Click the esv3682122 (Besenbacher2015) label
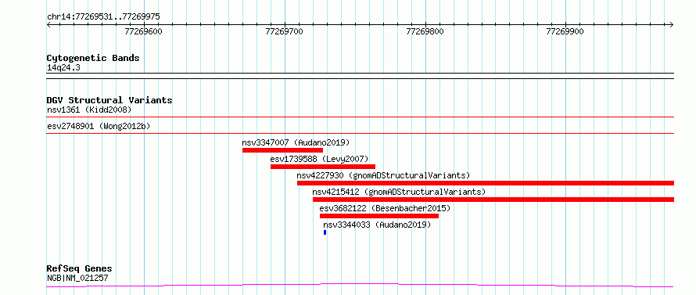Viewport: 696px width, 295px height. coord(385,208)
